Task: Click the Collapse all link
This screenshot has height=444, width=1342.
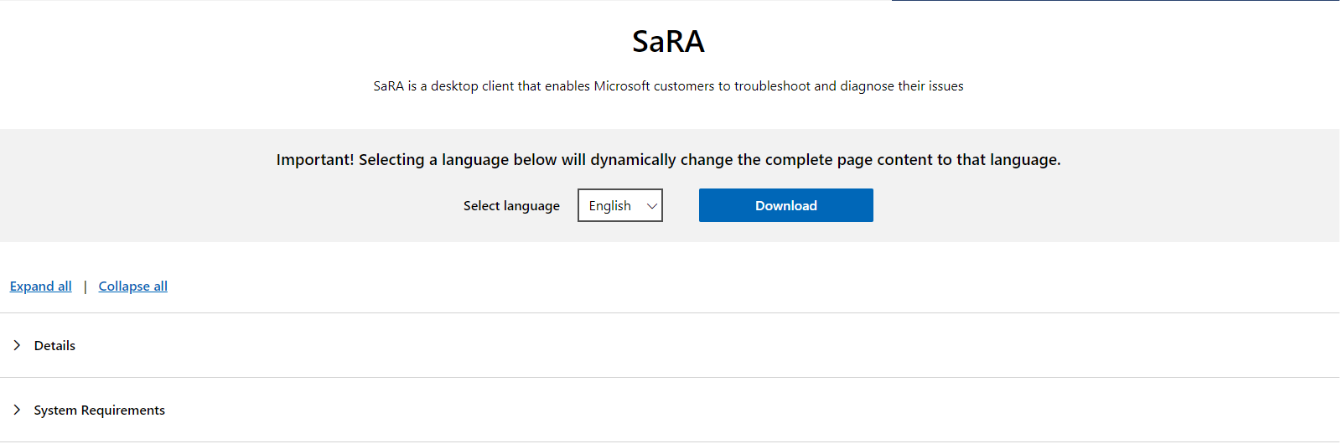Action: coord(133,287)
